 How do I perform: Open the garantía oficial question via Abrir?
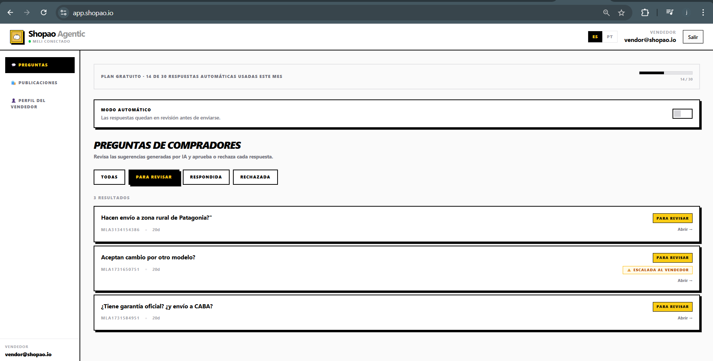(685, 318)
